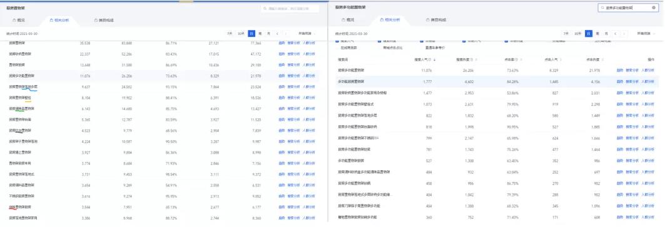This screenshot has height=227, width=665.
Task: Select 月 period in left panel
Action: pos(268,33)
